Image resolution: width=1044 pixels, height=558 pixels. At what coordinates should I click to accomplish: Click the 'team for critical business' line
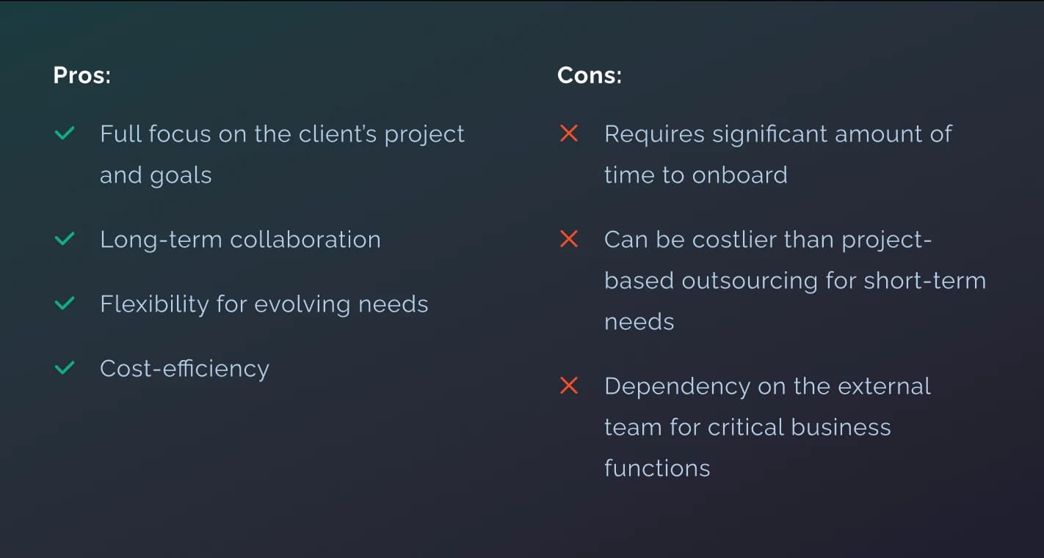(x=747, y=427)
